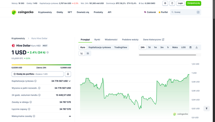This screenshot has height=122, width=215.
Task: Open the Produkty navigation menu
Action: tap(98, 12)
